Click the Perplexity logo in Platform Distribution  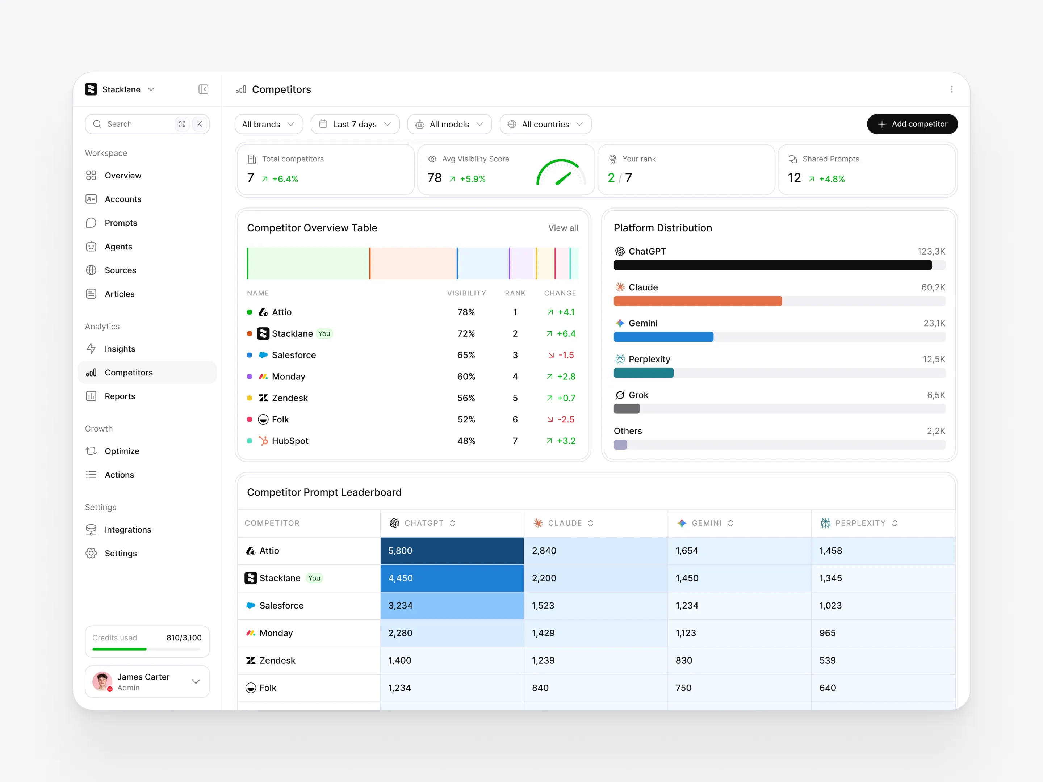point(620,359)
